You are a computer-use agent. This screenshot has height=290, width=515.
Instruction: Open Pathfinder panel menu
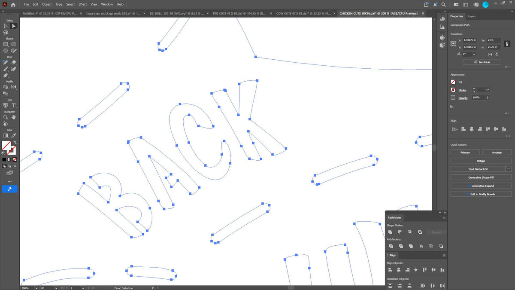click(444, 218)
